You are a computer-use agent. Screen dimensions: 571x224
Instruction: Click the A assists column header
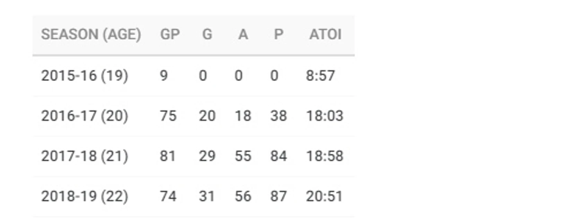pos(243,35)
